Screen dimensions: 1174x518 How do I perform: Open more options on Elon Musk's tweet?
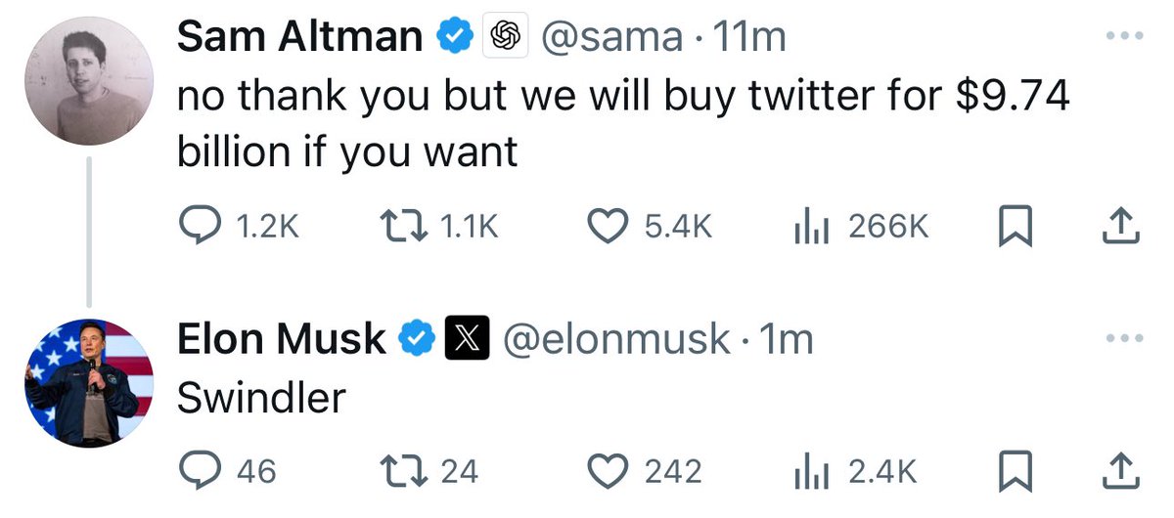(x=1123, y=339)
